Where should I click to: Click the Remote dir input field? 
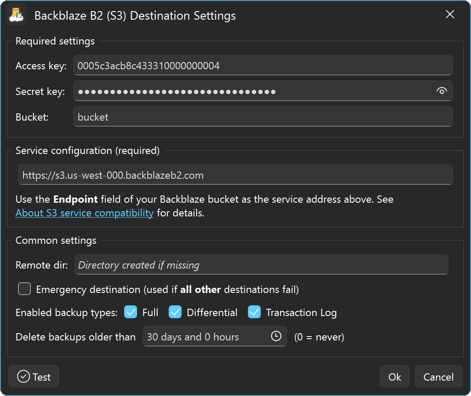[261, 265]
